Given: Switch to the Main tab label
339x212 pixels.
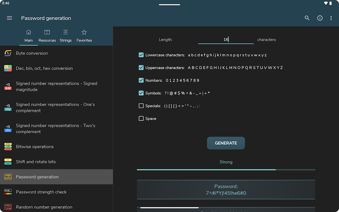Looking at the screenshot, I should 29,40.
